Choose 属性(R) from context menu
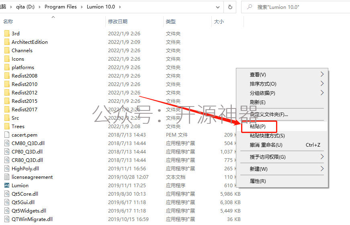 282,181
